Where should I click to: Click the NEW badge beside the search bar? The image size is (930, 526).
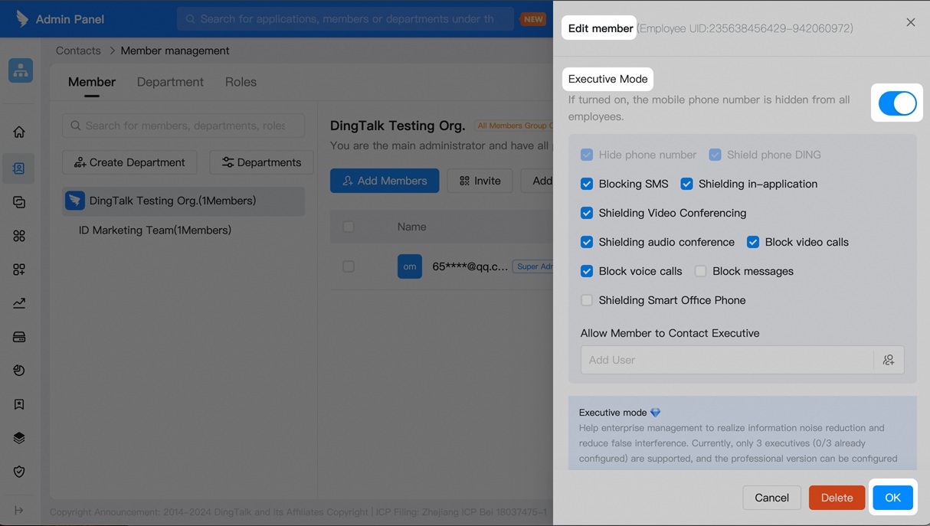tap(533, 19)
